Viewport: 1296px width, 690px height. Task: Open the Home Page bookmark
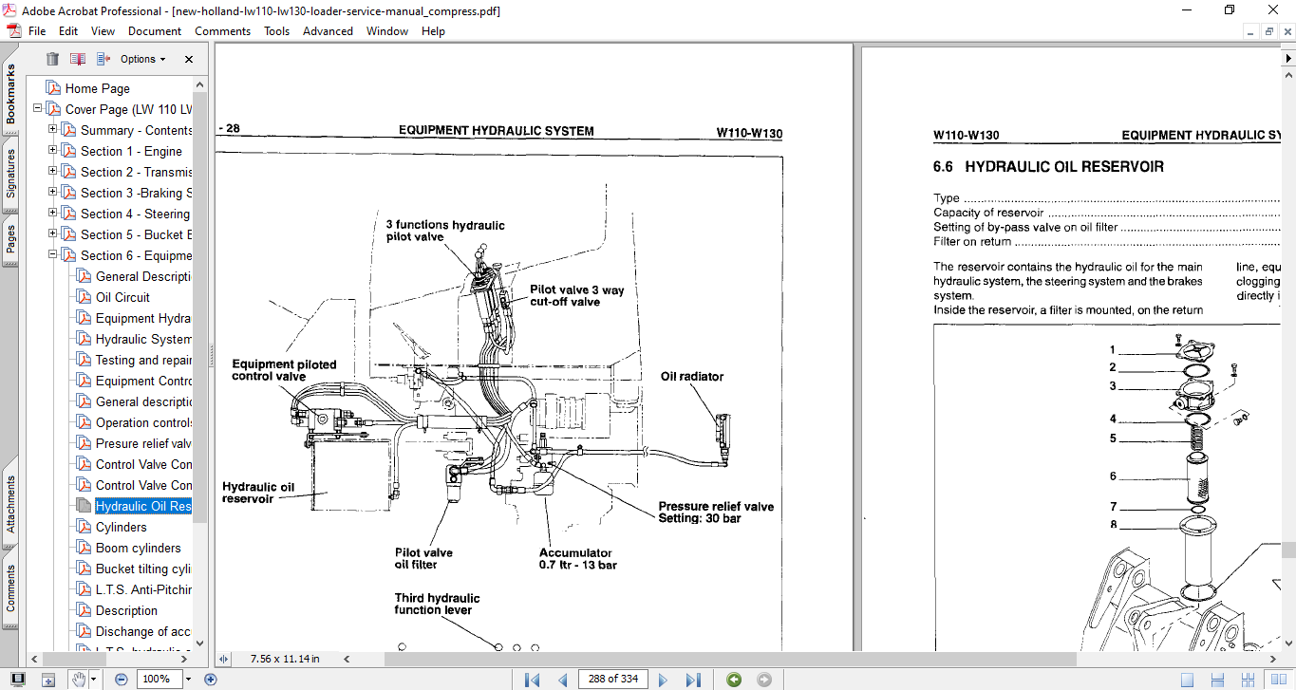coord(97,88)
